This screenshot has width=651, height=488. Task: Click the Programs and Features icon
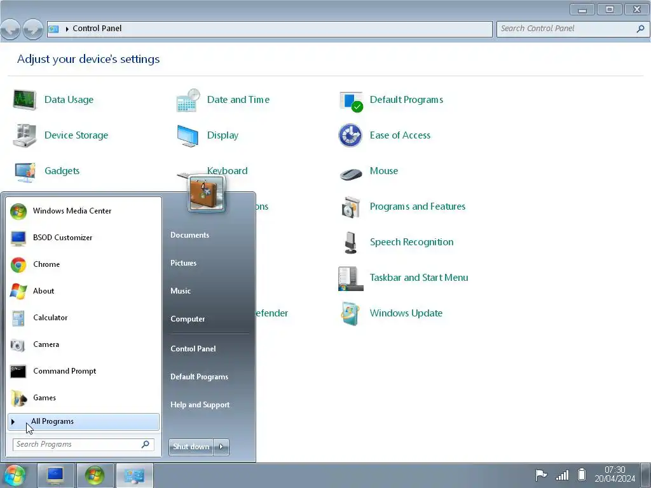pos(351,207)
